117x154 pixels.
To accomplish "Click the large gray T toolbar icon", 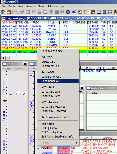I will pos(85,12).
